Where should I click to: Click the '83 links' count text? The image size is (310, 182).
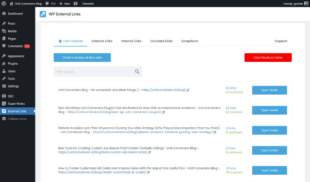tap(231, 108)
